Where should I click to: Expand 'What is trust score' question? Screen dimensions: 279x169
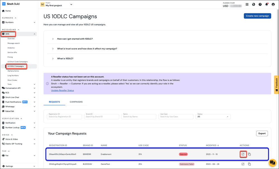(87, 49)
